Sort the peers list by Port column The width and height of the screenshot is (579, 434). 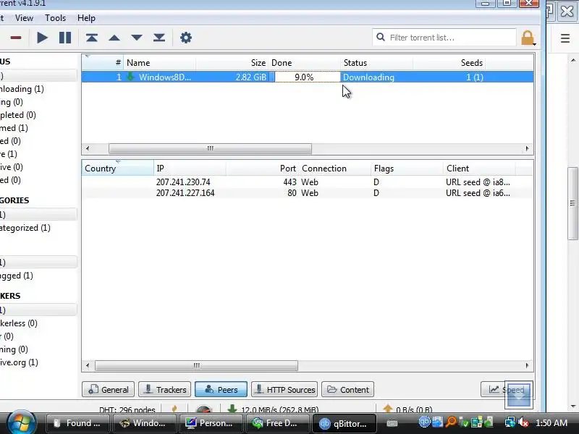262,169
